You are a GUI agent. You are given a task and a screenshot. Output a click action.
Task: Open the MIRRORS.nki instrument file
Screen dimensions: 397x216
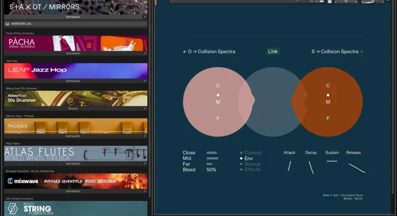point(76,24)
